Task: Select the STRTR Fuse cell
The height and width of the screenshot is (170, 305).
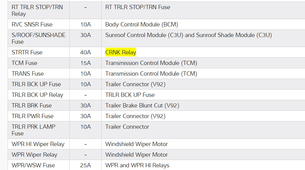Action: [27, 53]
